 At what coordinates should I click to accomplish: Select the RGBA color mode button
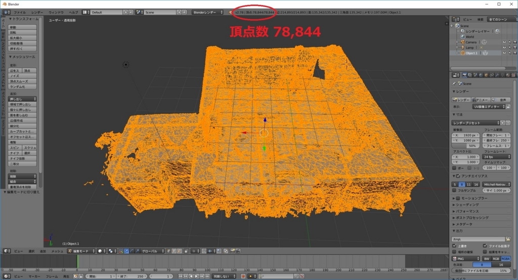[x=506, y=259]
